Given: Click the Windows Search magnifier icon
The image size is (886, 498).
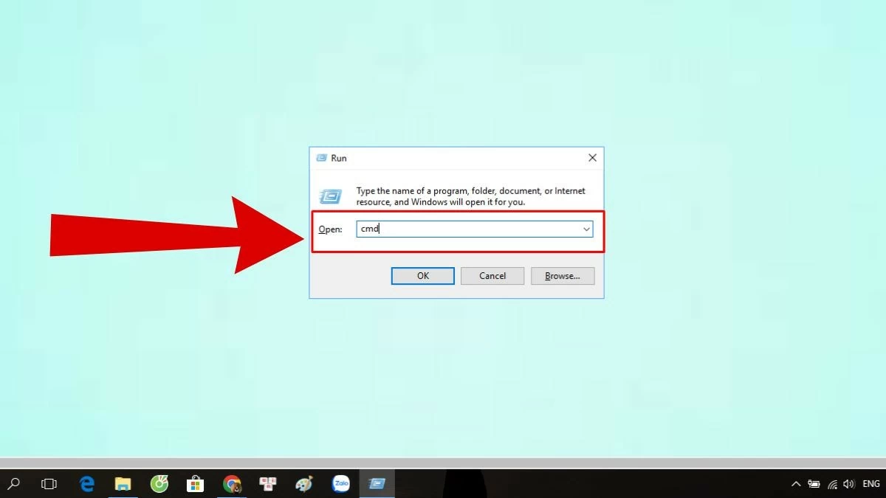Looking at the screenshot, I should tap(15, 484).
